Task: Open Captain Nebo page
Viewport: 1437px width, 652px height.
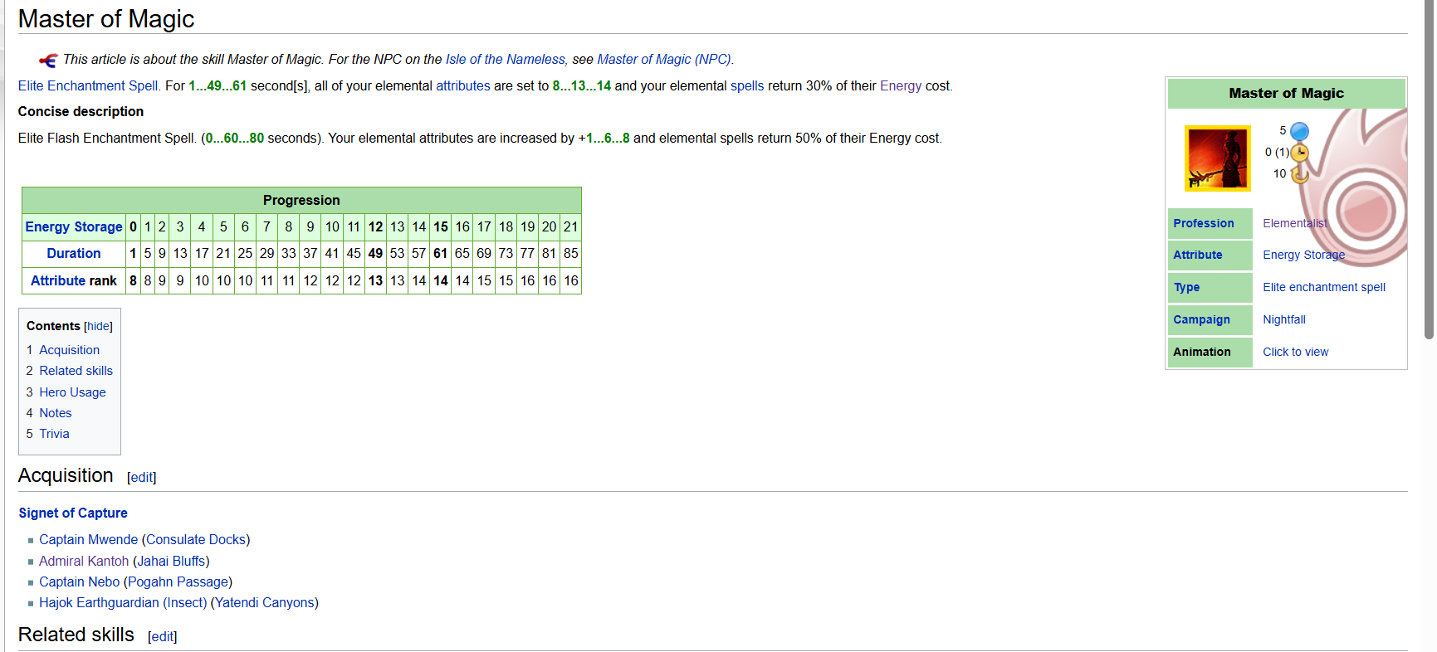Action: click(x=79, y=582)
